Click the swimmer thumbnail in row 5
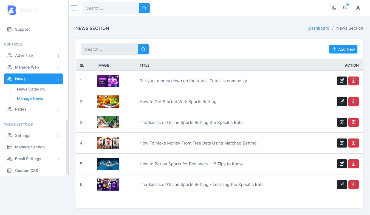The height and width of the screenshot is (215, 370). pyautogui.click(x=108, y=164)
